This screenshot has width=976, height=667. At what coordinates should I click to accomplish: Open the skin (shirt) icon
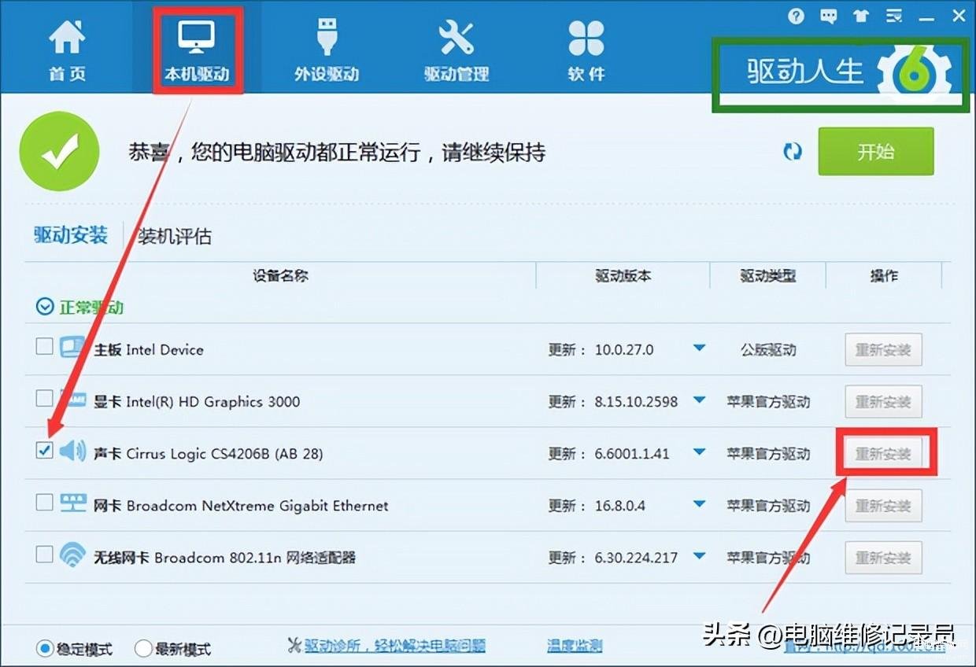860,16
